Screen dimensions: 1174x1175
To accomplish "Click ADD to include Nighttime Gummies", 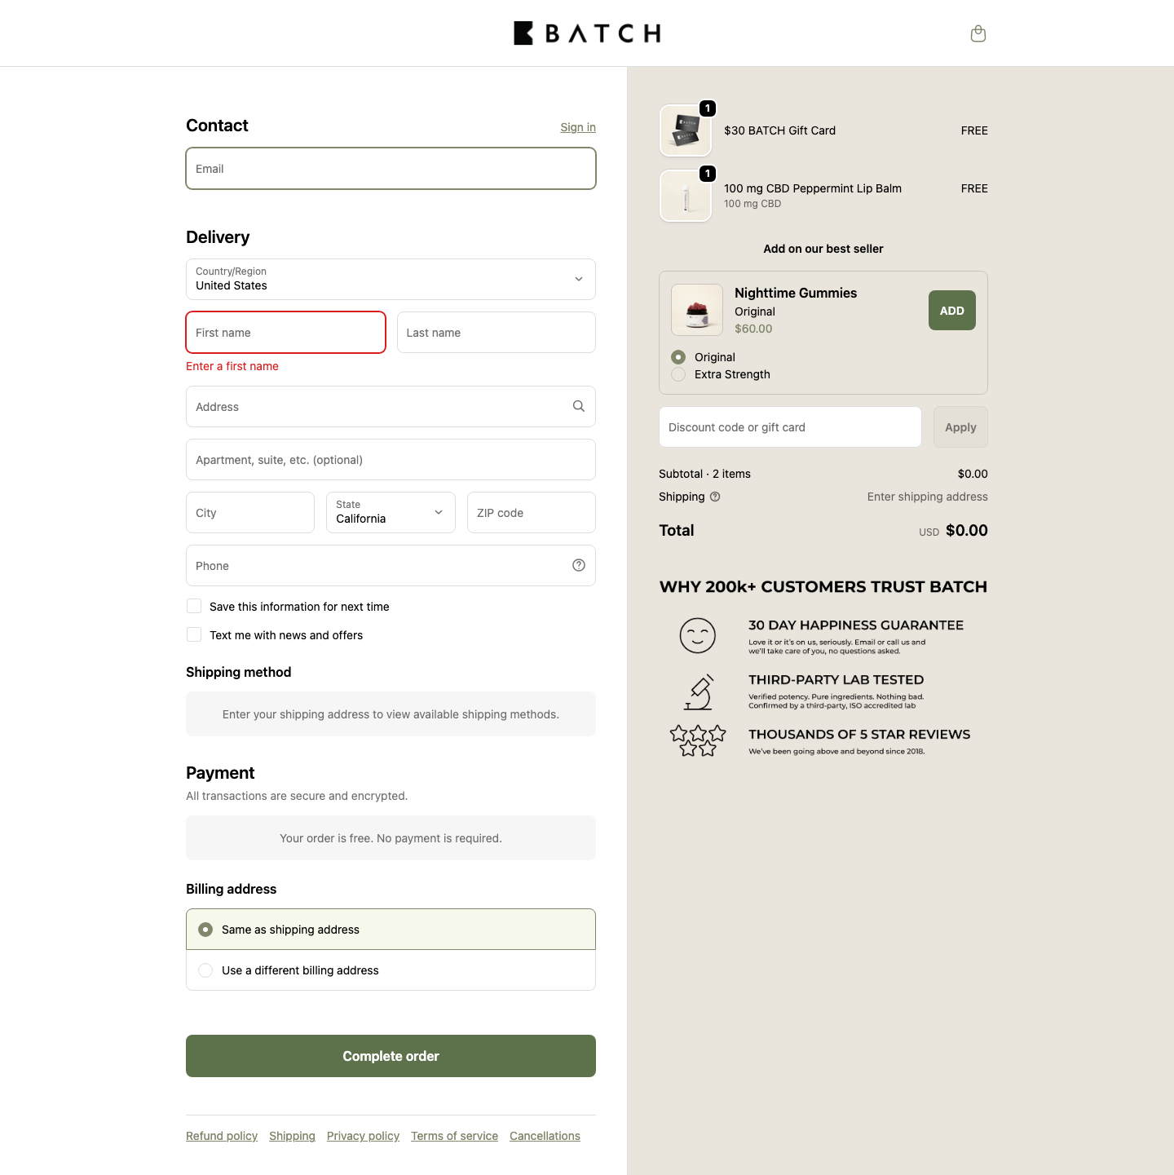I will (951, 310).
